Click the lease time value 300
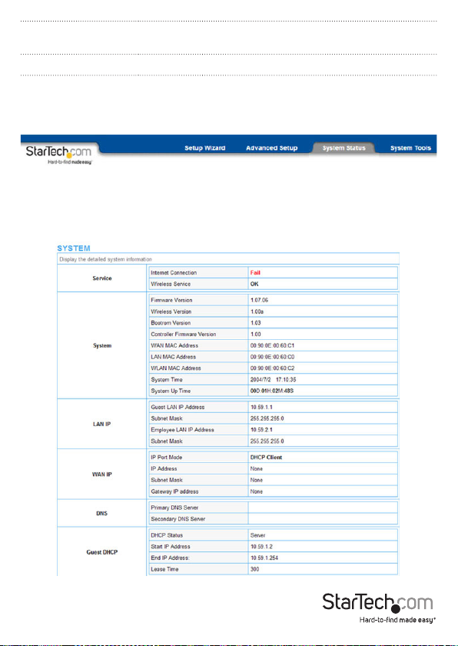The image size is (458, 646). [x=254, y=569]
